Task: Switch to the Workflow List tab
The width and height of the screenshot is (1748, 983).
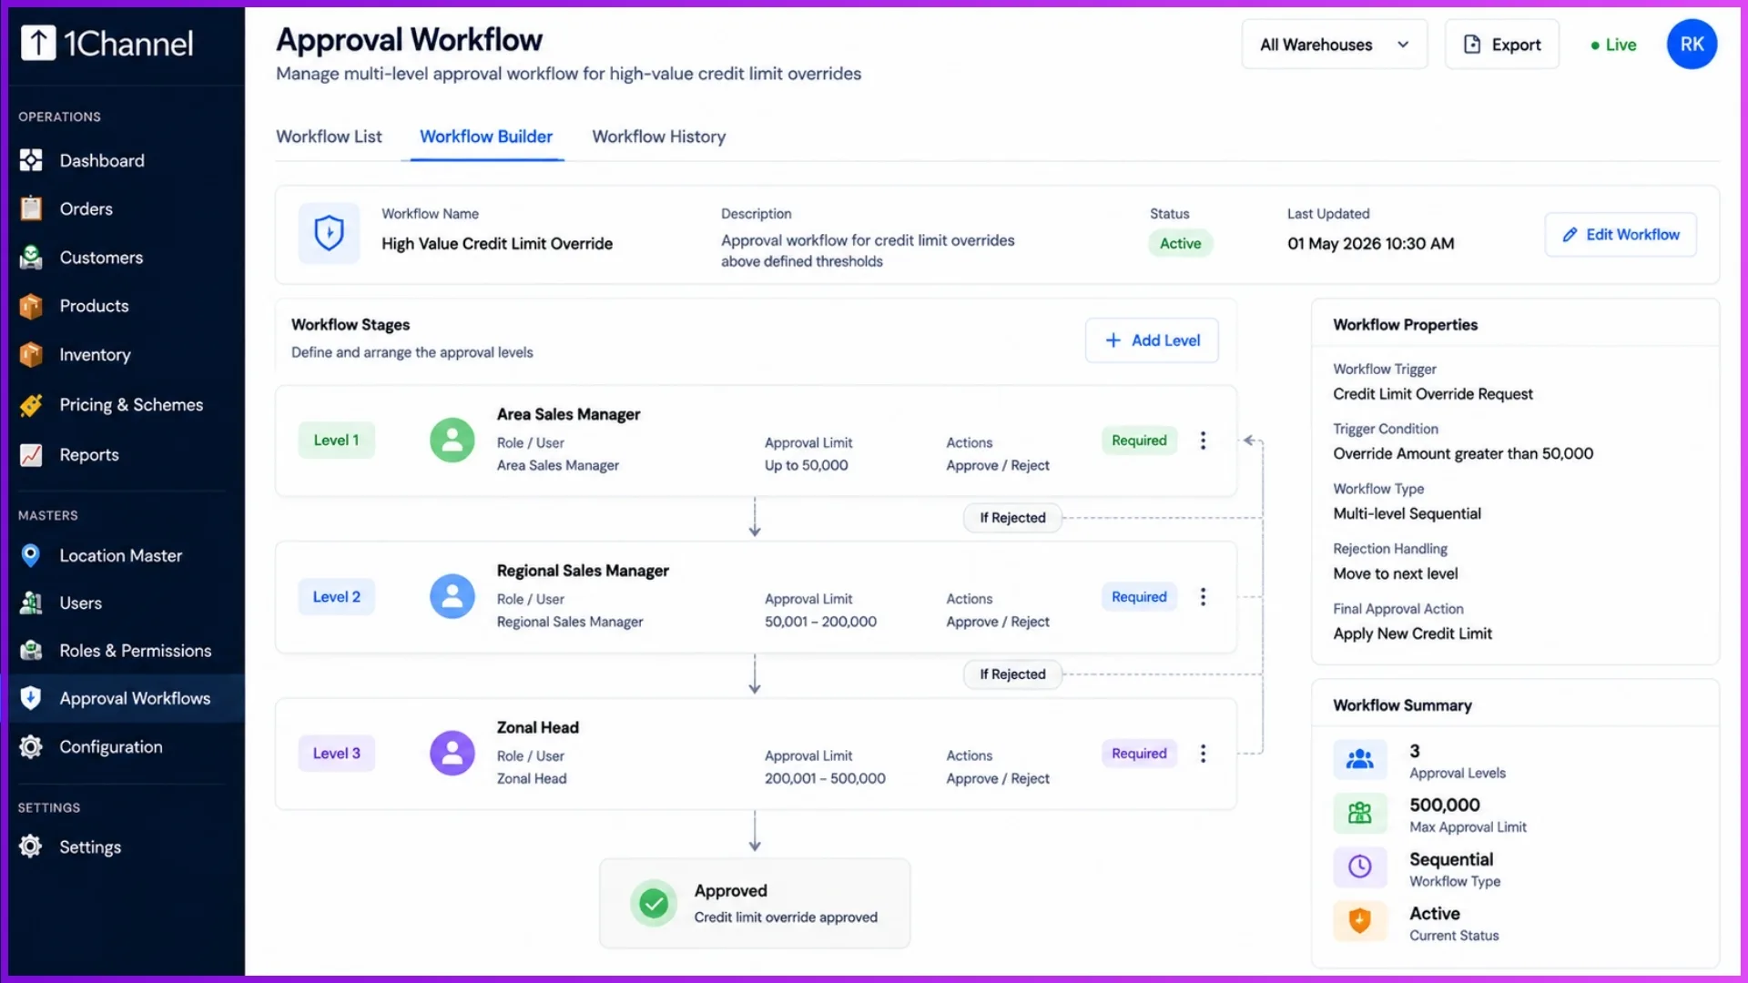Action: click(x=329, y=137)
